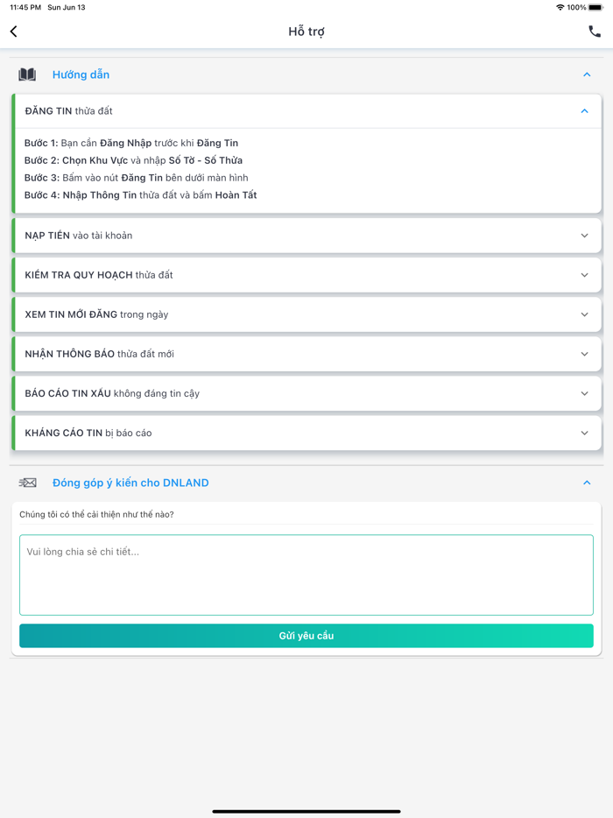613x818 pixels.
Task: Tap the Wi-Fi status icon
Action: [x=560, y=7]
